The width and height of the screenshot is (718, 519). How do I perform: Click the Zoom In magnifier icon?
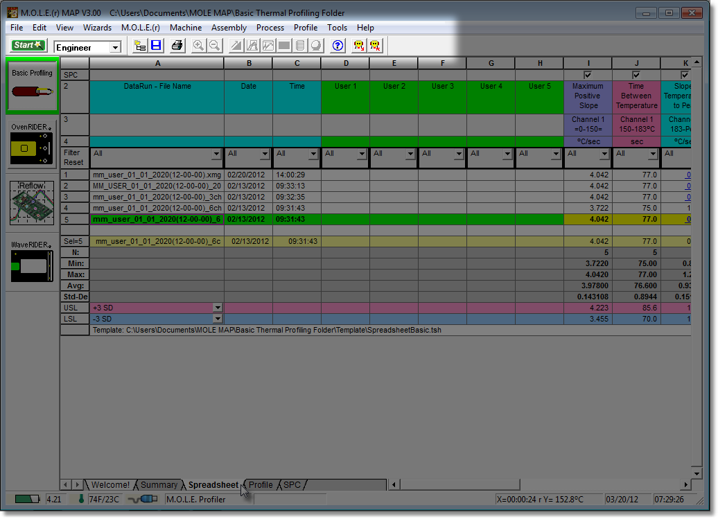coord(198,46)
